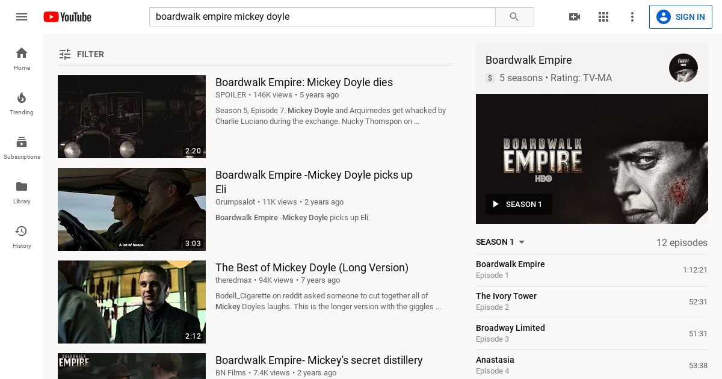The height and width of the screenshot is (379, 722).
Task: Open the FILTER options
Action: (x=81, y=54)
